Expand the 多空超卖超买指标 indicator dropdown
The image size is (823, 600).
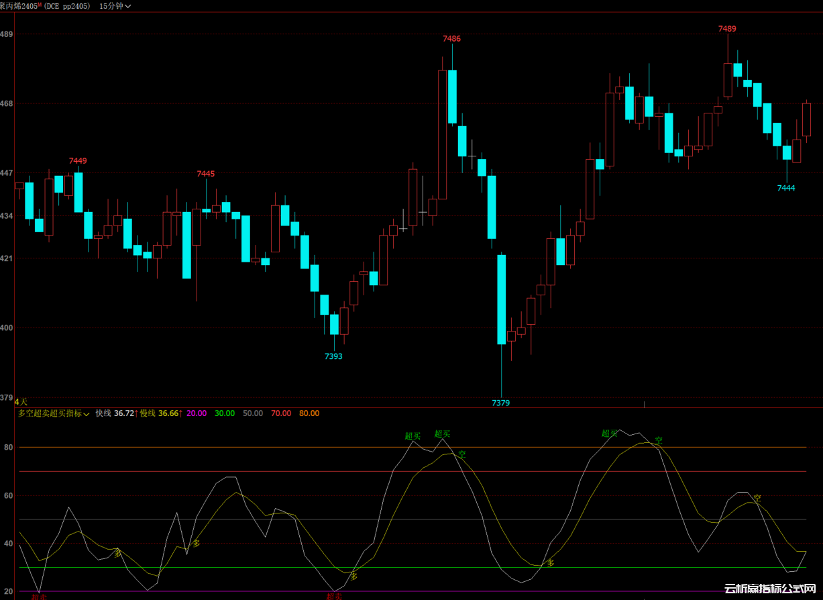click(54, 413)
